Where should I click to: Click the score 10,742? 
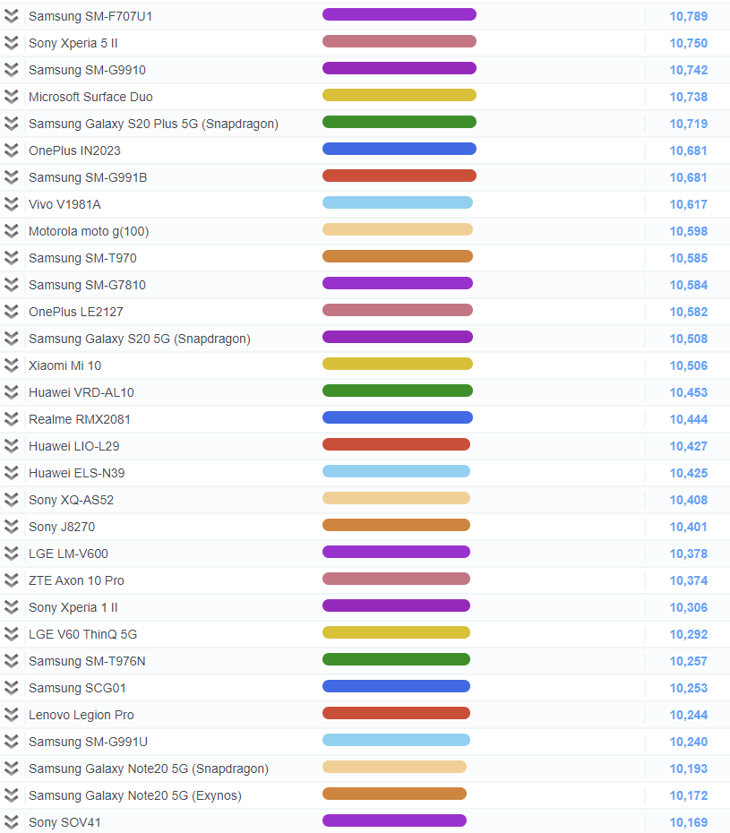click(x=689, y=70)
